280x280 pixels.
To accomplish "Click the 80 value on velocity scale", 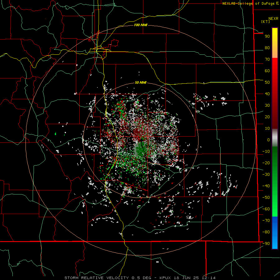I will click(x=267, y=48).
